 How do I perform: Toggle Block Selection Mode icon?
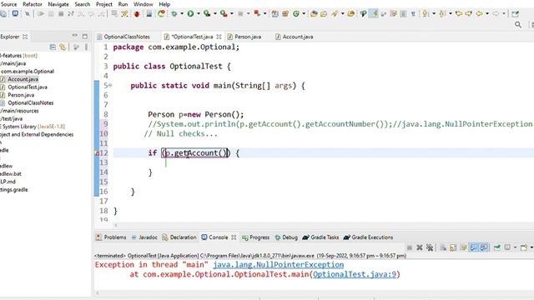[x=403, y=13]
